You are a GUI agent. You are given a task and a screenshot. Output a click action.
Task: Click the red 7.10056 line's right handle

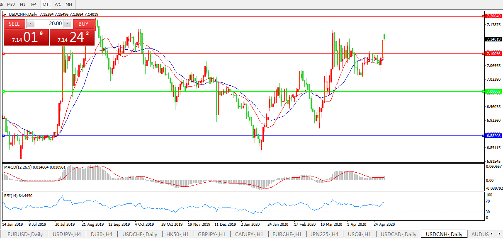point(483,54)
